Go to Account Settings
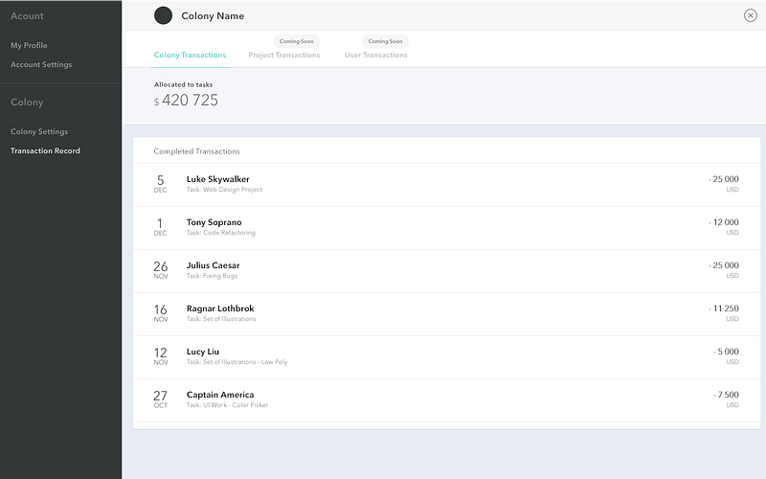Viewport: 766px width, 479px height. [41, 64]
